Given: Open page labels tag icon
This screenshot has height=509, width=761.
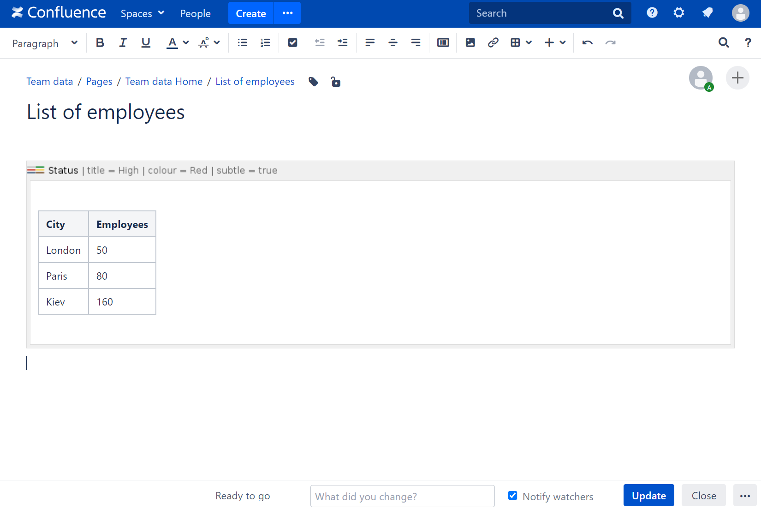Looking at the screenshot, I should [314, 82].
